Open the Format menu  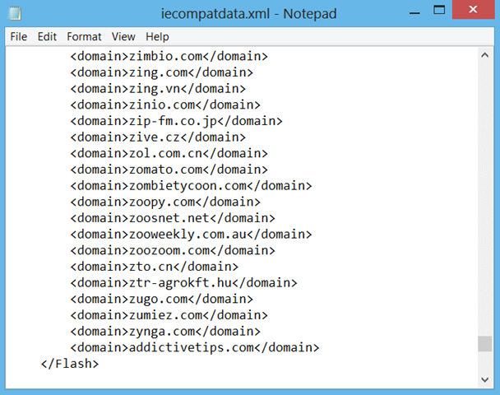pyautogui.click(x=84, y=37)
